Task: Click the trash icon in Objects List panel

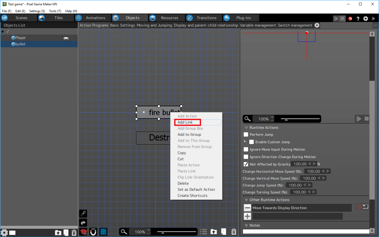Action: [74, 233]
